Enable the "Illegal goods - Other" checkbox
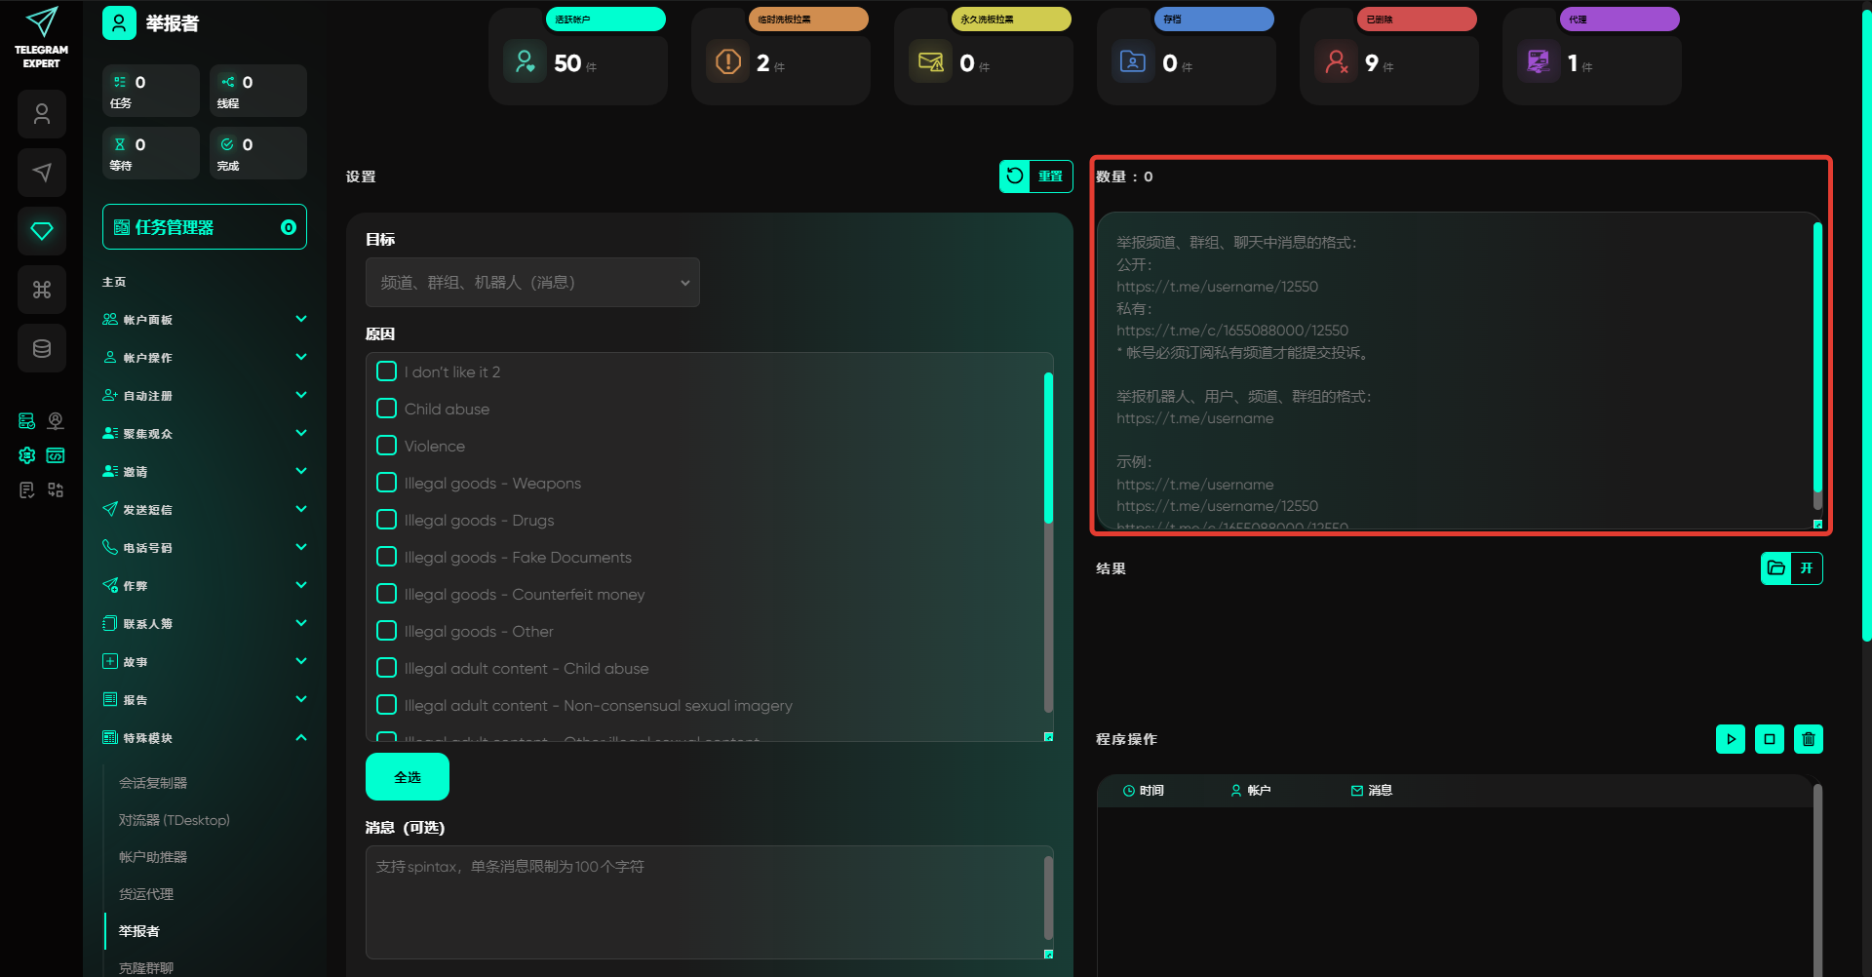 387,631
